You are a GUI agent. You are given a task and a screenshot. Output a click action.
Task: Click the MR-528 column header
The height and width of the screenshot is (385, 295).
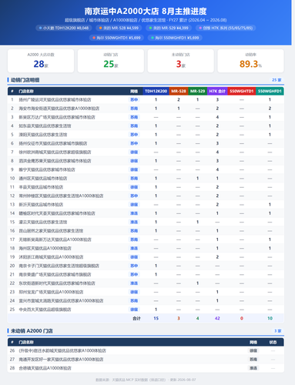tap(179, 91)
